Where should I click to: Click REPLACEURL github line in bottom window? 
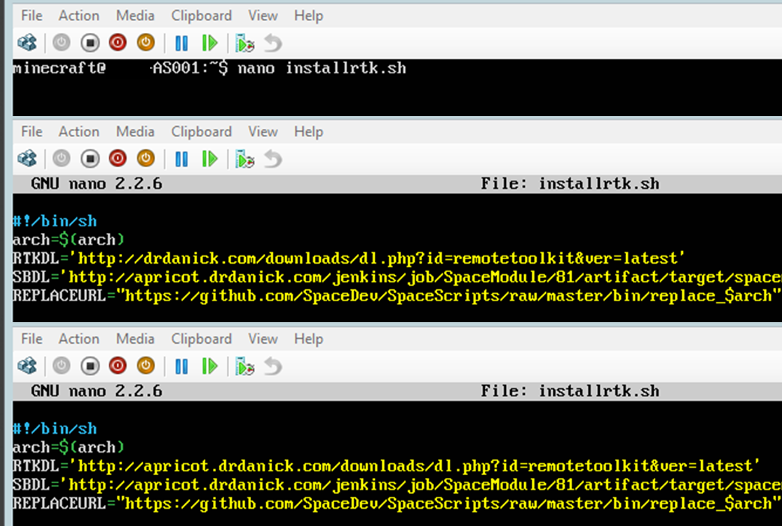point(397,504)
